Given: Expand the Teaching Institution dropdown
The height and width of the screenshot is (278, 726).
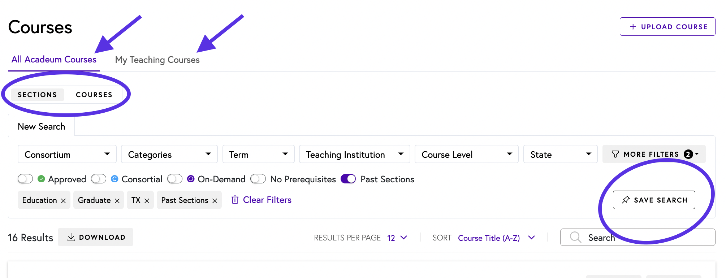Looking at the screenshot, I should (x=354, y=154).
